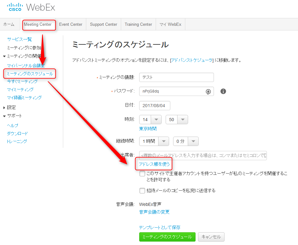Open マイ録画ミーティング sidebar link
Screen dimensions: 298x245
coord(24,98)
